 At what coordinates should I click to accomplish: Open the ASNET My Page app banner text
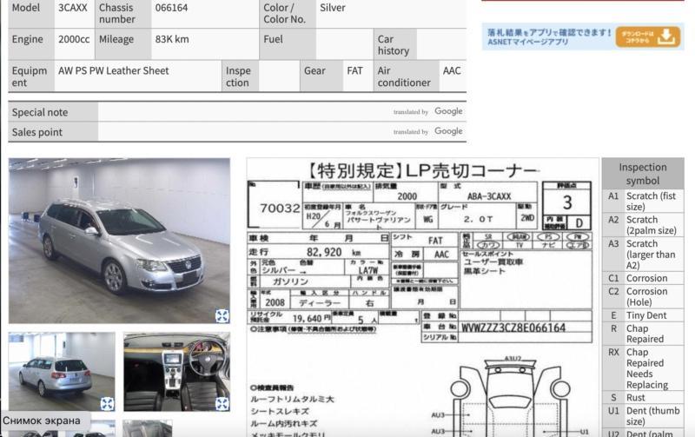(547, 36)
